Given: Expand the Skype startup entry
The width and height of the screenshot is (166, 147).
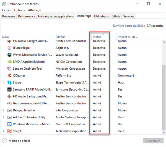Looking at the screenshot, I should (x=4, y=83).
